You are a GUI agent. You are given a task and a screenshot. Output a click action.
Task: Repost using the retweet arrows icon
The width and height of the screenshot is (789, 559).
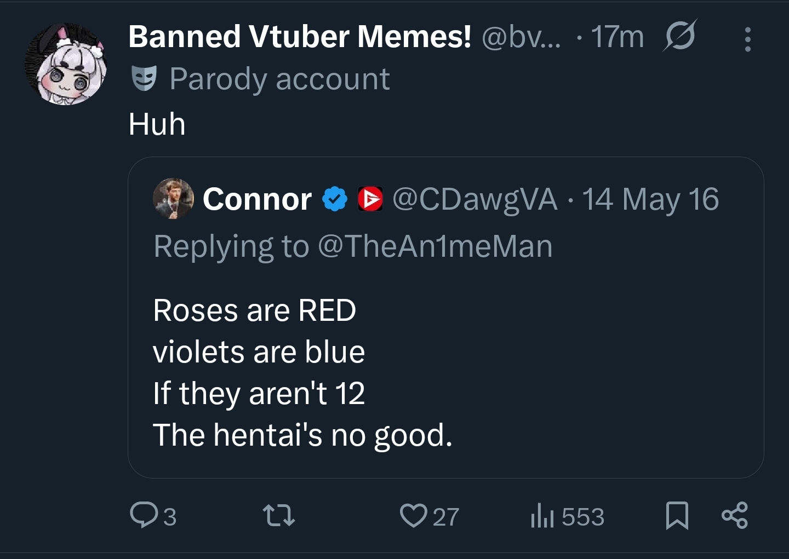point(279,516)
